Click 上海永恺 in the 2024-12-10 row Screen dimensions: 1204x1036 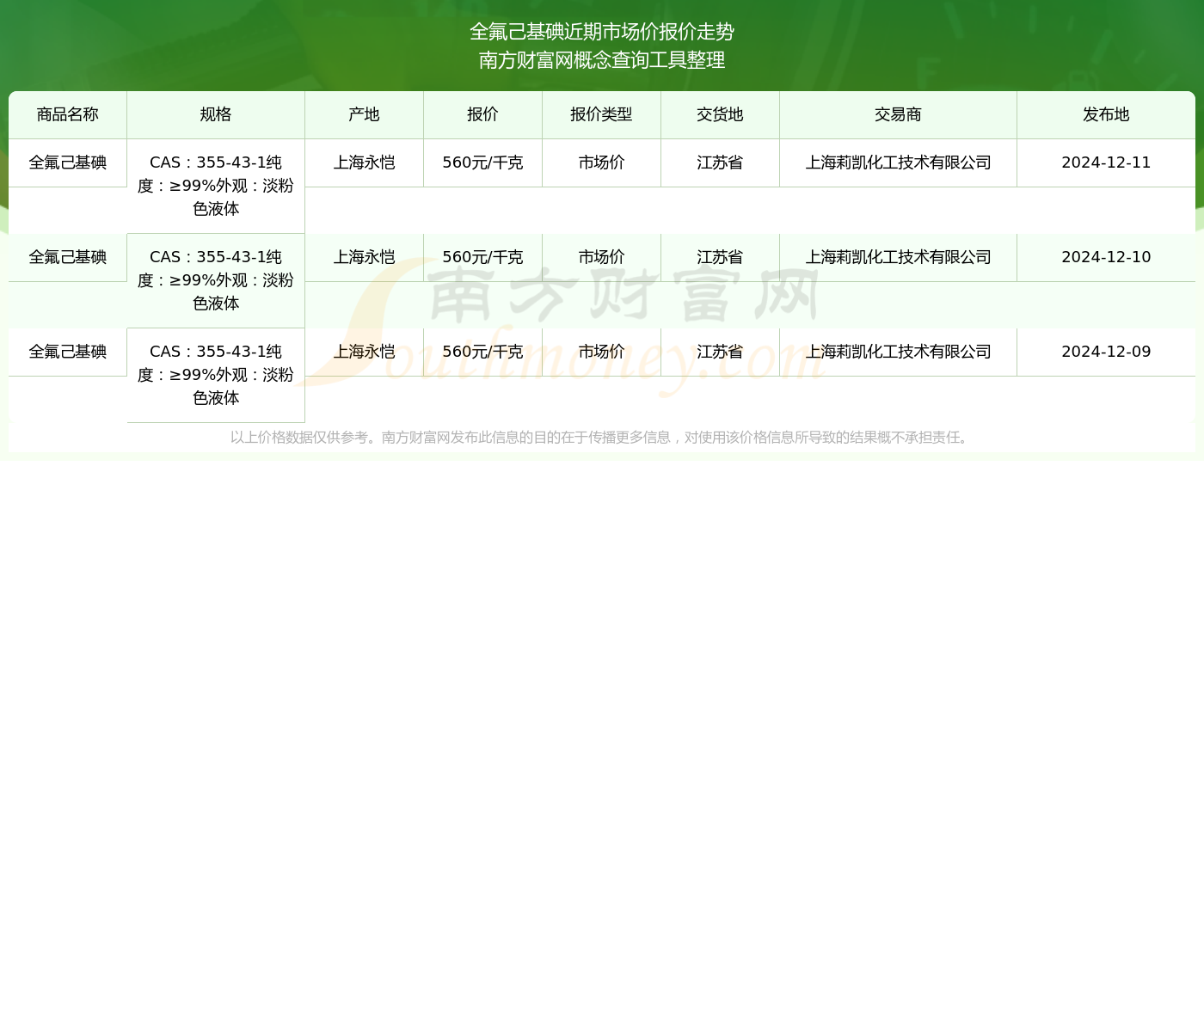click(365, 257)
